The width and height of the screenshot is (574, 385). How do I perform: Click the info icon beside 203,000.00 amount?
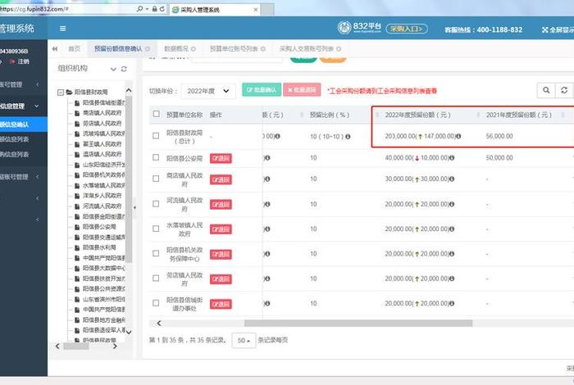(458, 136)
